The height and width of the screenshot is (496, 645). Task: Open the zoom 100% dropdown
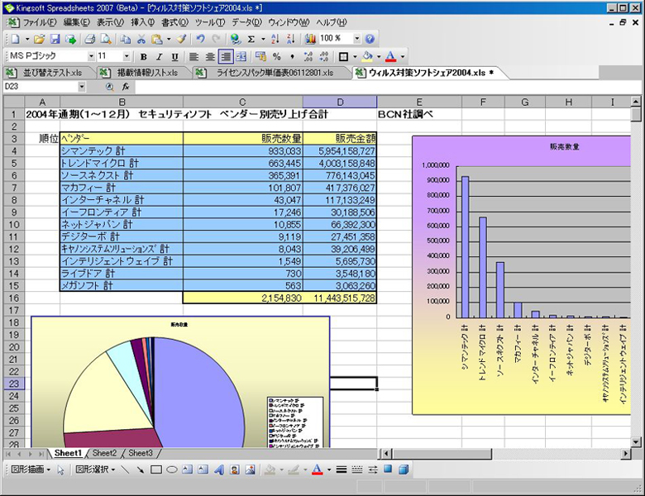[x=357, y=39]
